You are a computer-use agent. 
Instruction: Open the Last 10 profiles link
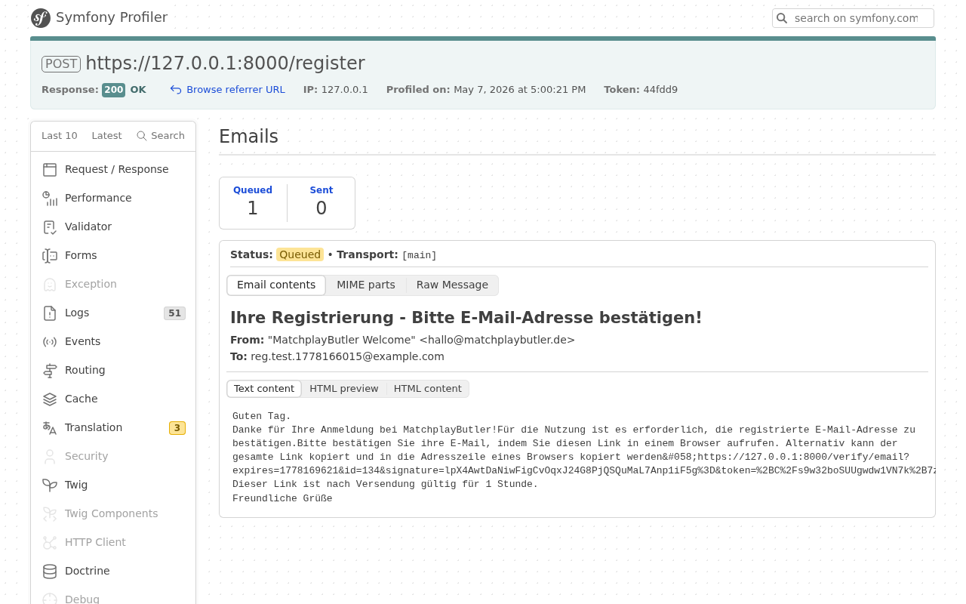60,136
